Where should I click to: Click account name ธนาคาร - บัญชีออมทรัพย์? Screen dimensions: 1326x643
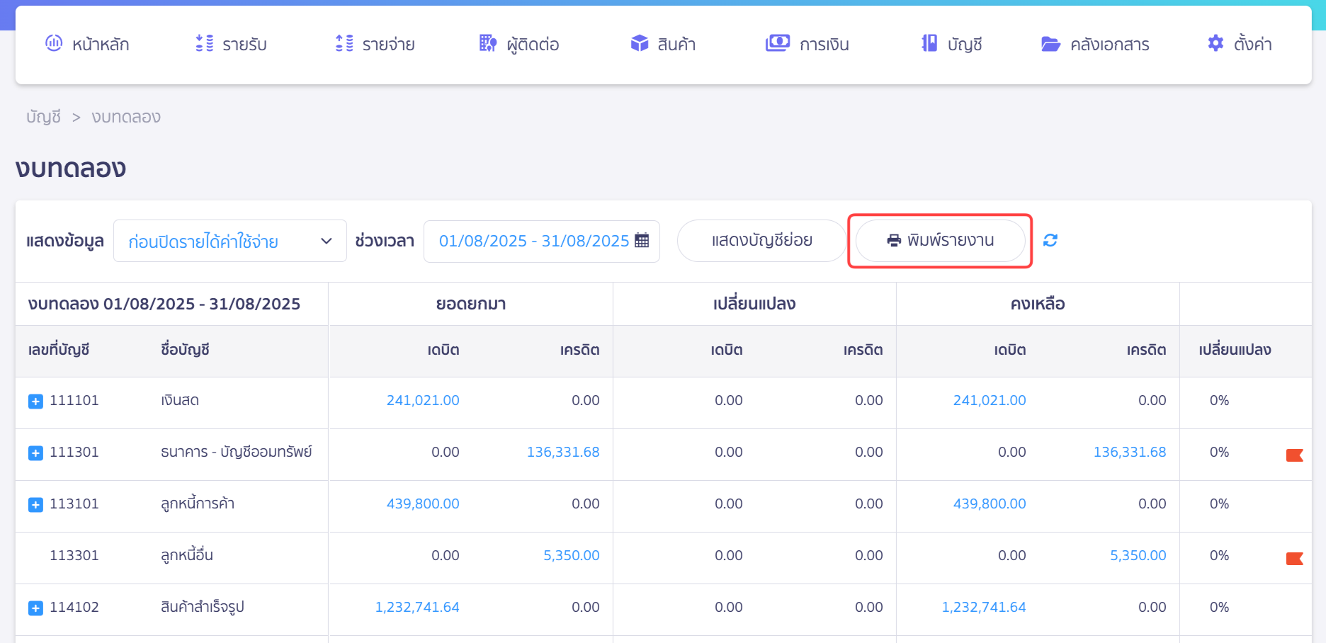[237, 452]
